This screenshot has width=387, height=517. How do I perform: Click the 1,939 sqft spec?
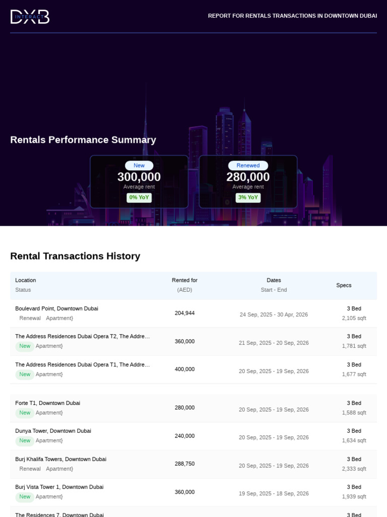[x=354, y=497]
